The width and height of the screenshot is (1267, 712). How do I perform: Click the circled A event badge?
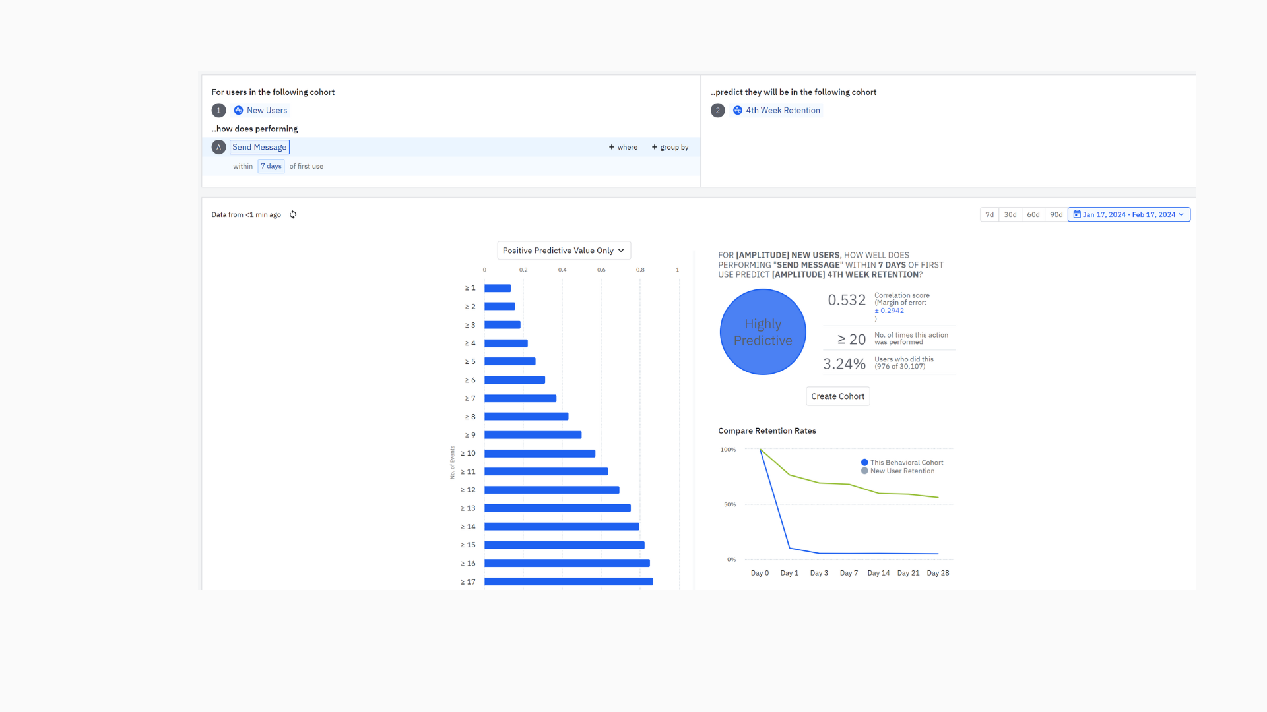[218, 147]
